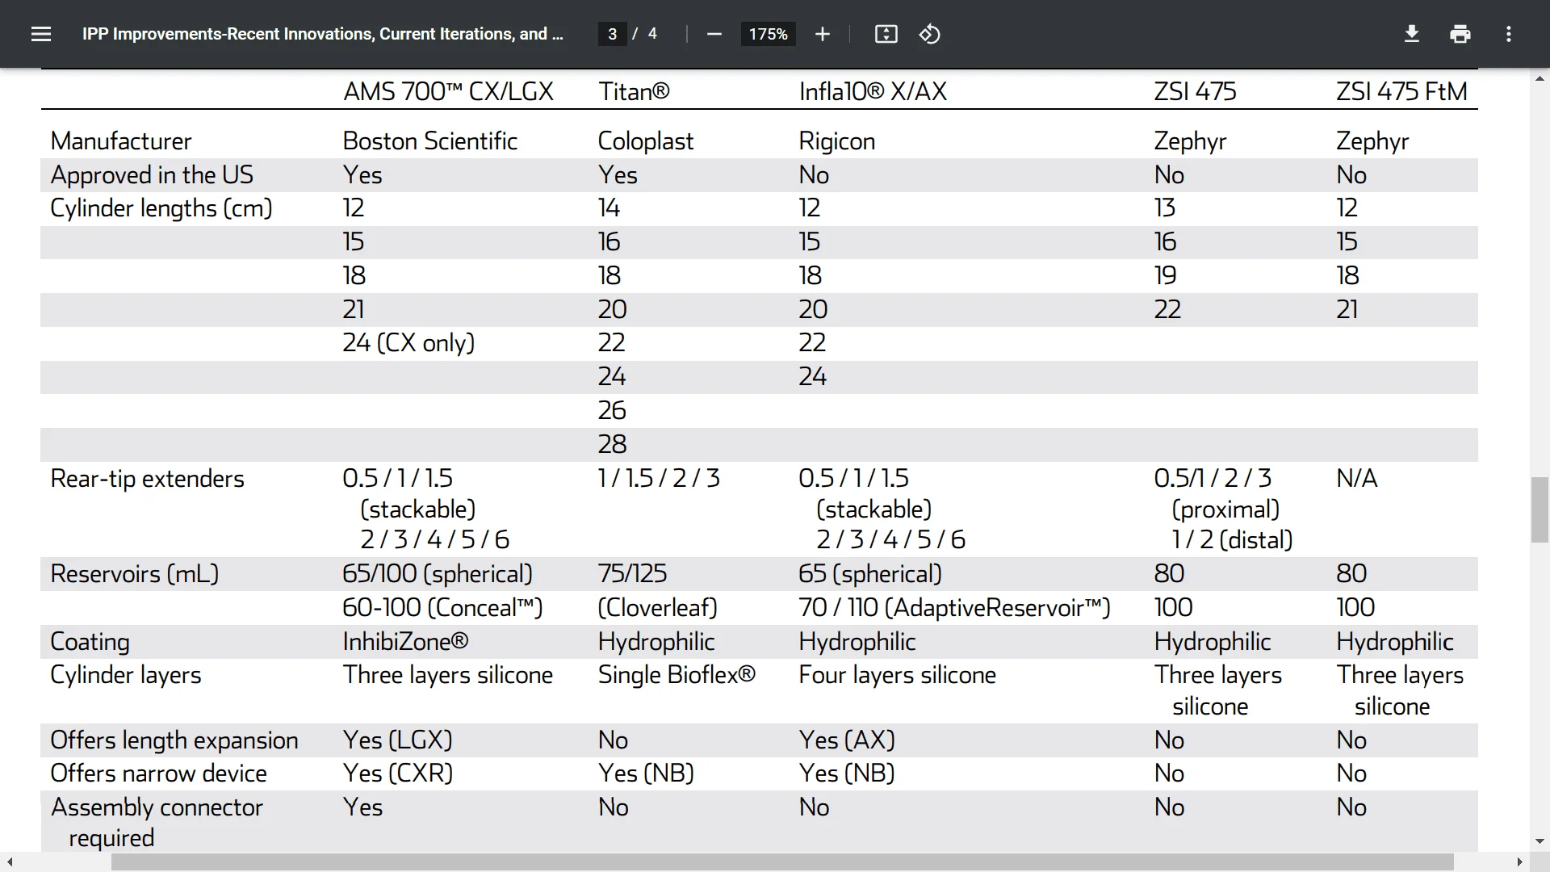The width and height of the screenshot is (1550, 872).
Task: Click the 'Approved in the US' row label
Action: (x=152, y=175)
